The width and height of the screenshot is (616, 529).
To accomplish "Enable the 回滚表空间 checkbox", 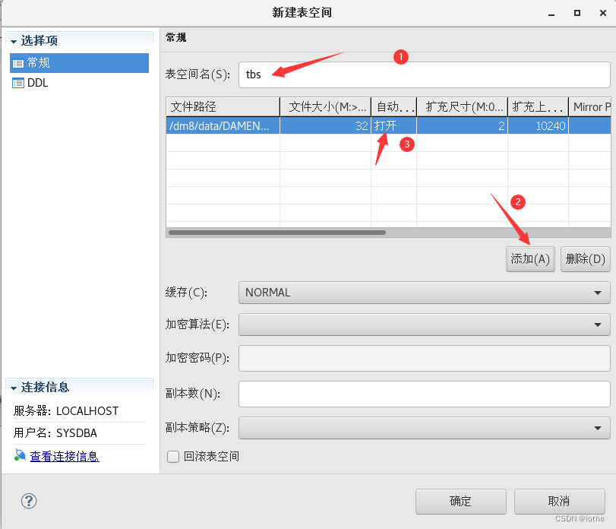I will coord(173,457).
